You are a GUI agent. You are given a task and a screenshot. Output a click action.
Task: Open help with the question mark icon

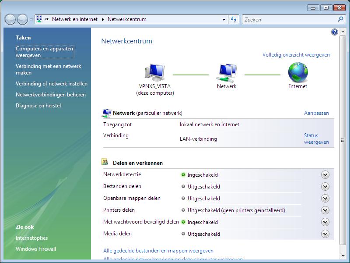pos(335,32)
